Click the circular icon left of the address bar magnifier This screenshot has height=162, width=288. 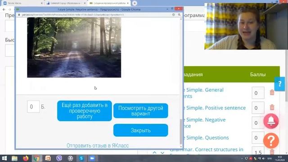click(173, 15)
